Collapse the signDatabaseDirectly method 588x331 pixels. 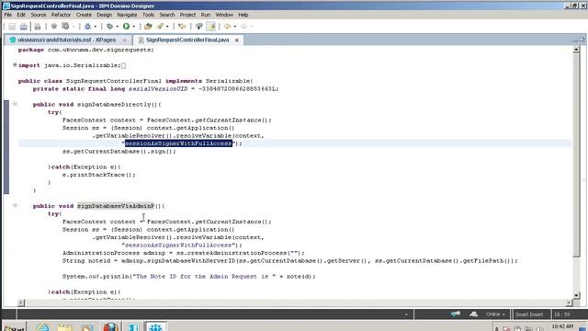[x=15, y=104]
